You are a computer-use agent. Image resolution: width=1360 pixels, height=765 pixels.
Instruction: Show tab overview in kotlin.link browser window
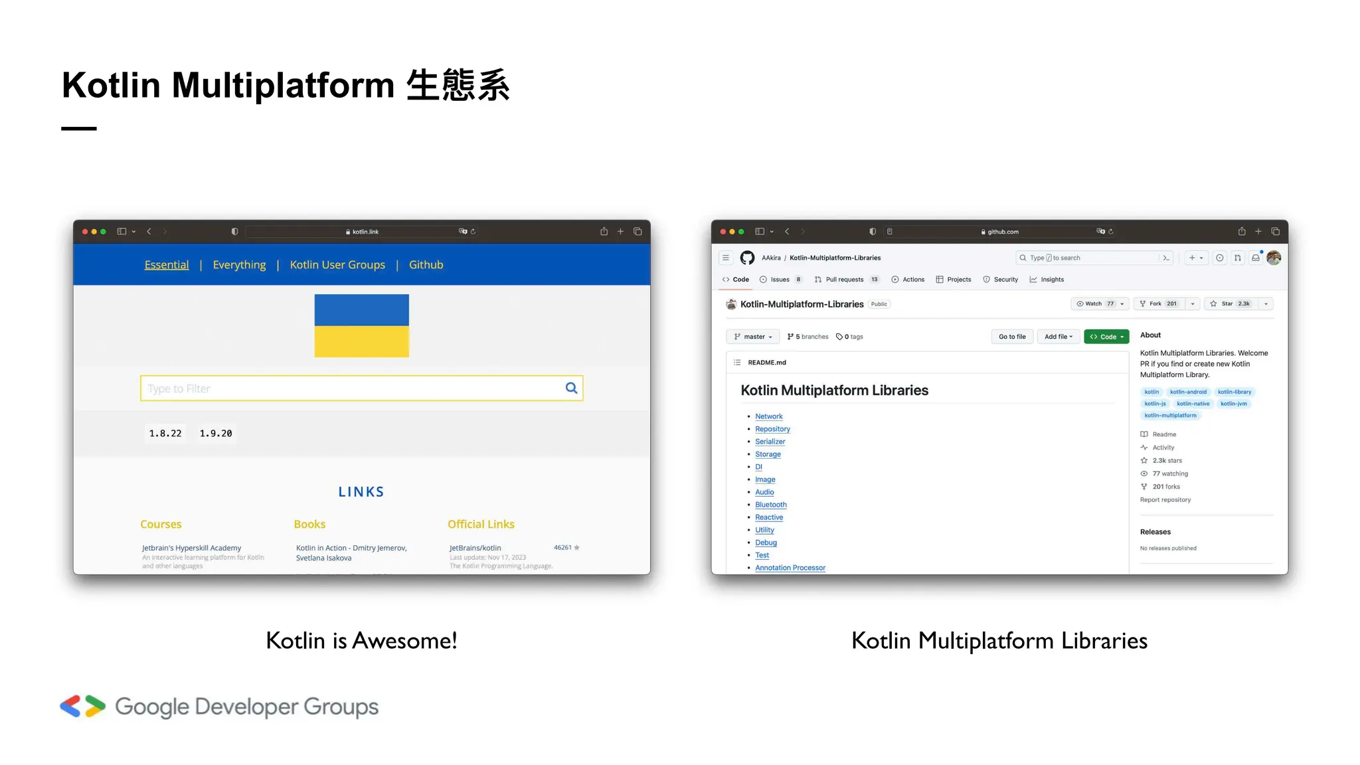(637, 231)
